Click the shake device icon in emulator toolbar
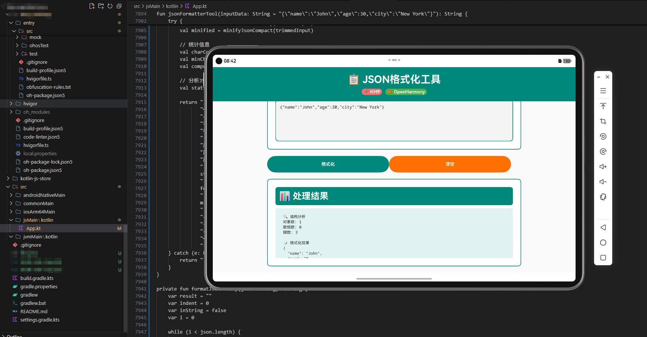 (x=603, y=197)
